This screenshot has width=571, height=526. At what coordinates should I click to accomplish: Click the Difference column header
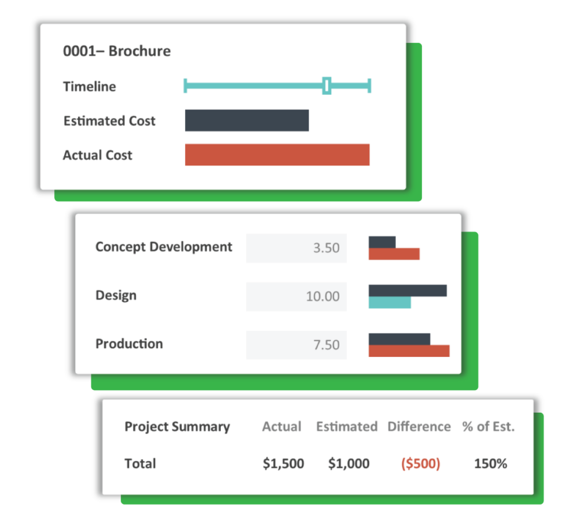click(419, 427)
